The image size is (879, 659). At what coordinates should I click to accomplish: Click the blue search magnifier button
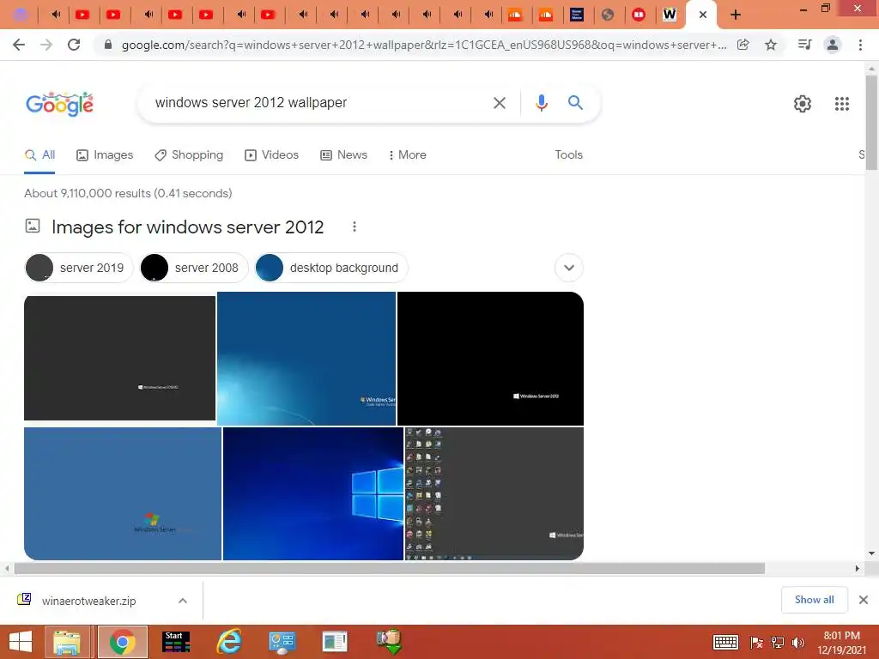tap(575, 103)
